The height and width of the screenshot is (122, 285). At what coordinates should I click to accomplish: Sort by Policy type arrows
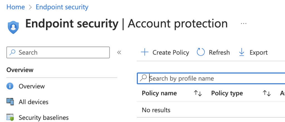point(267,93)
